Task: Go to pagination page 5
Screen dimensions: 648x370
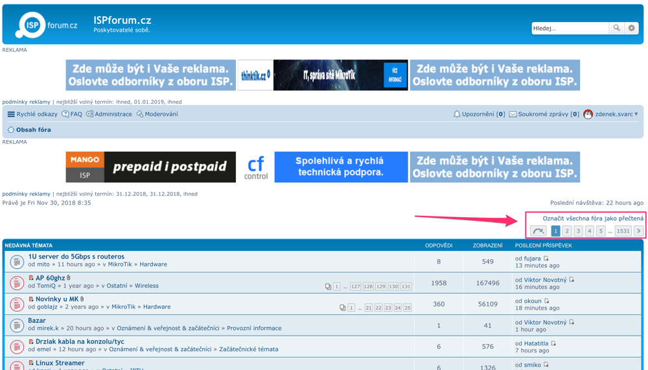Action: point(601,231)
